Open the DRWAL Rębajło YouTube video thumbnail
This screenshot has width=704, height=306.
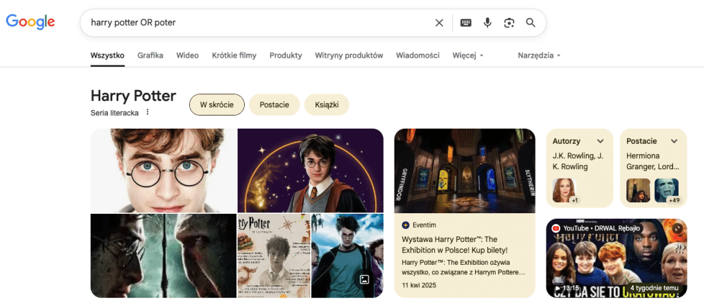(x=617, y=259)
